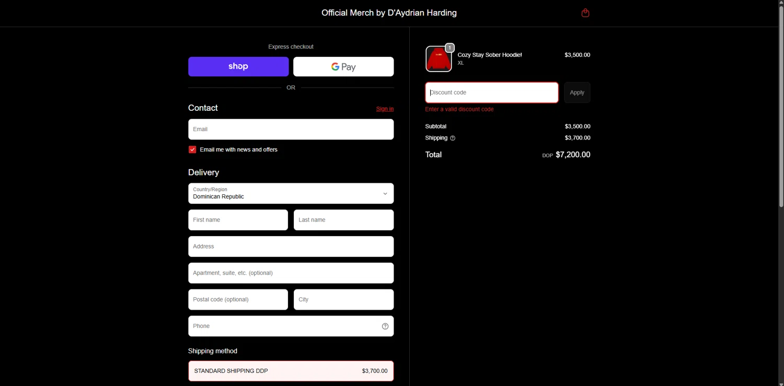Click the Postal code field
The width and height of the screenshot is (784, 386).
238,300
